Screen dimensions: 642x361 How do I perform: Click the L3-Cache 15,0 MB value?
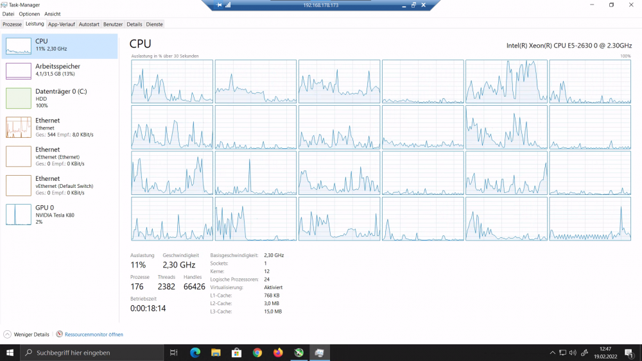[x=273, y=312]
